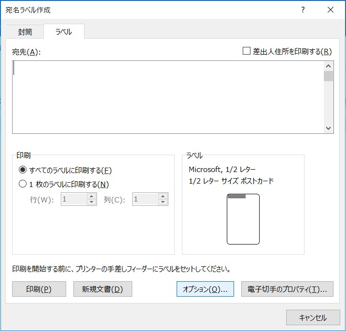Click the label preview thumbnail

tap(243, 219)
